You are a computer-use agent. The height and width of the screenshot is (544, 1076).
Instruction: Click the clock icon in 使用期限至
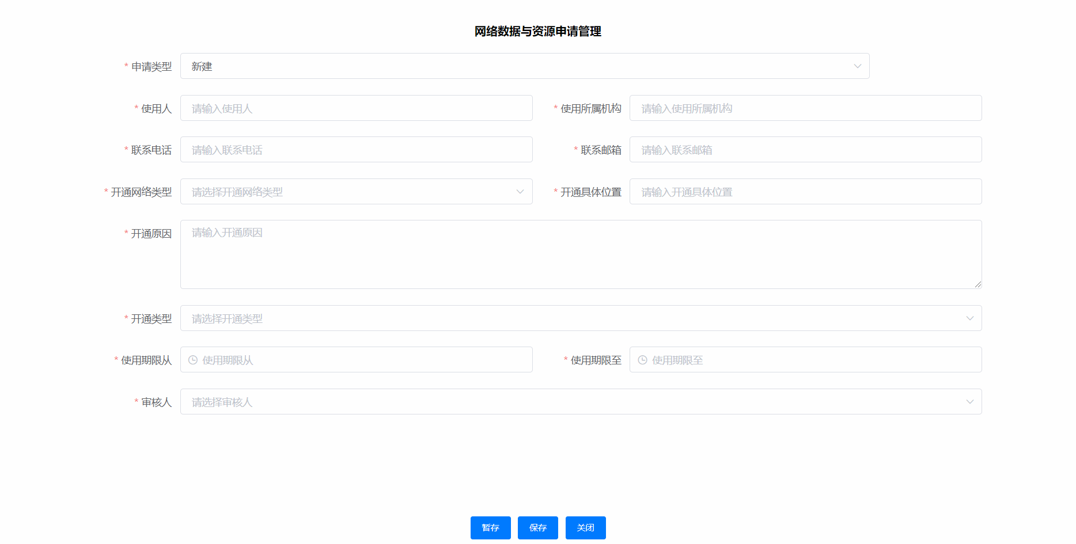click(x=642, y=360)
